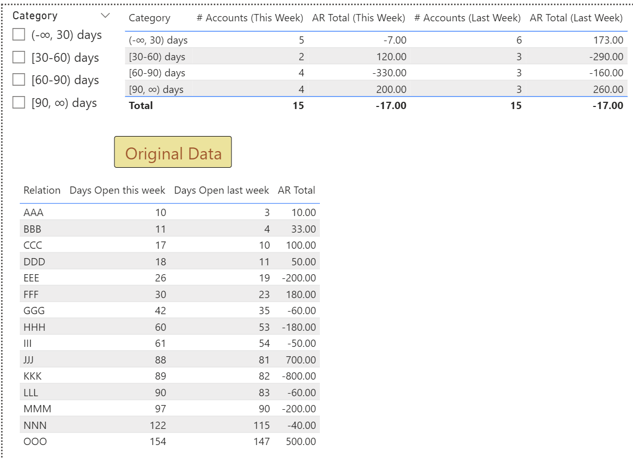The width and height of the screenshot is (633, 458).
Task: Sort by AR Total header in data table
Action: (296, 190)
